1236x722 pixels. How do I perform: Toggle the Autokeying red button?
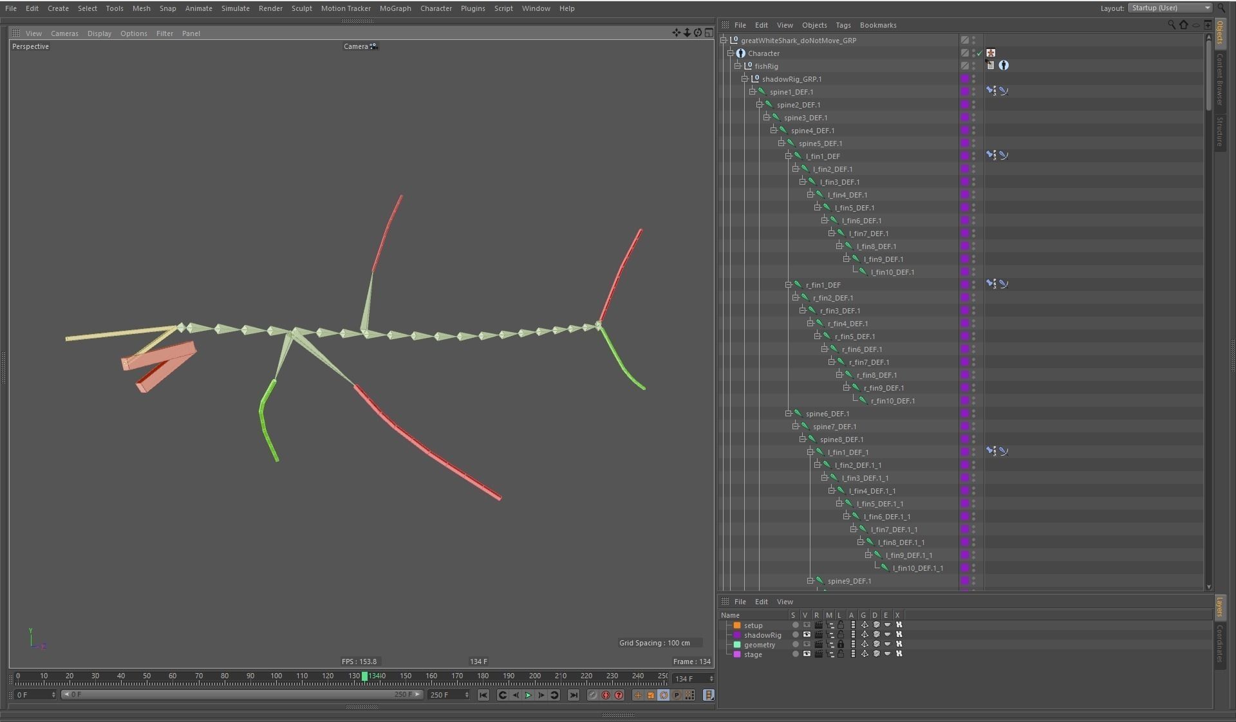(606, 695)
